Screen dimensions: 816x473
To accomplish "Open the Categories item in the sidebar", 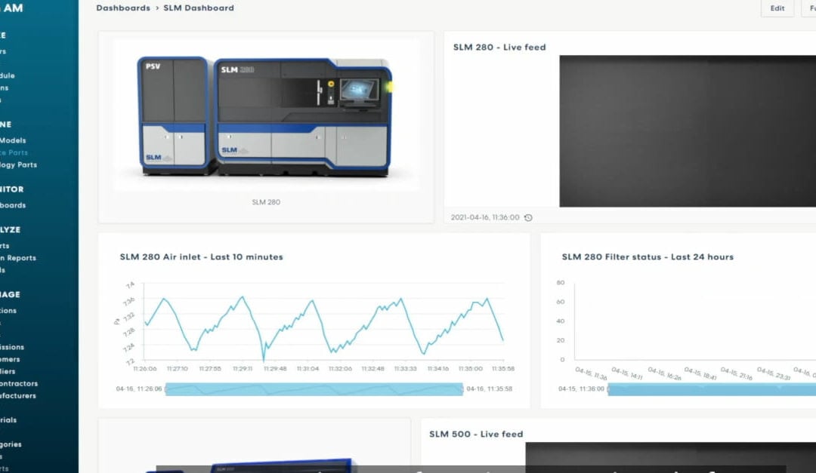I will (14, 443).
